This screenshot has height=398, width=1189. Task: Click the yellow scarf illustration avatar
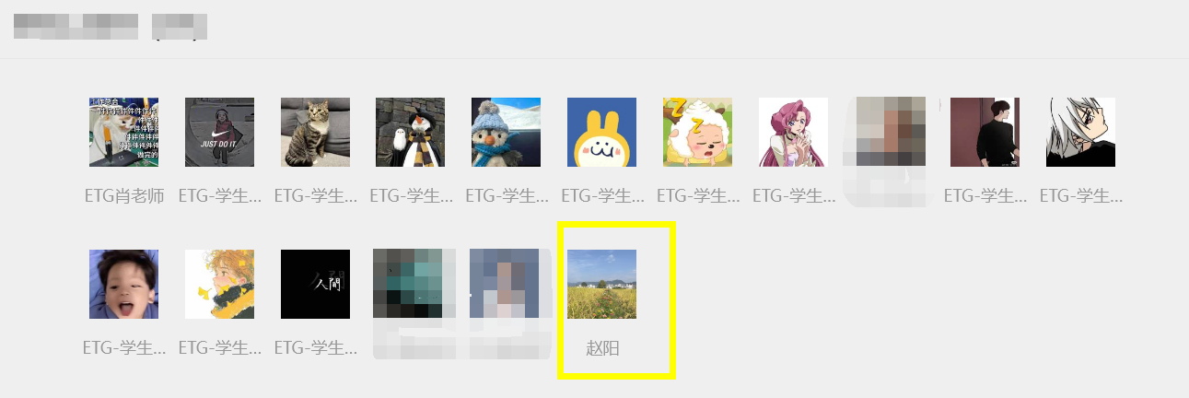tap(219, 284)
